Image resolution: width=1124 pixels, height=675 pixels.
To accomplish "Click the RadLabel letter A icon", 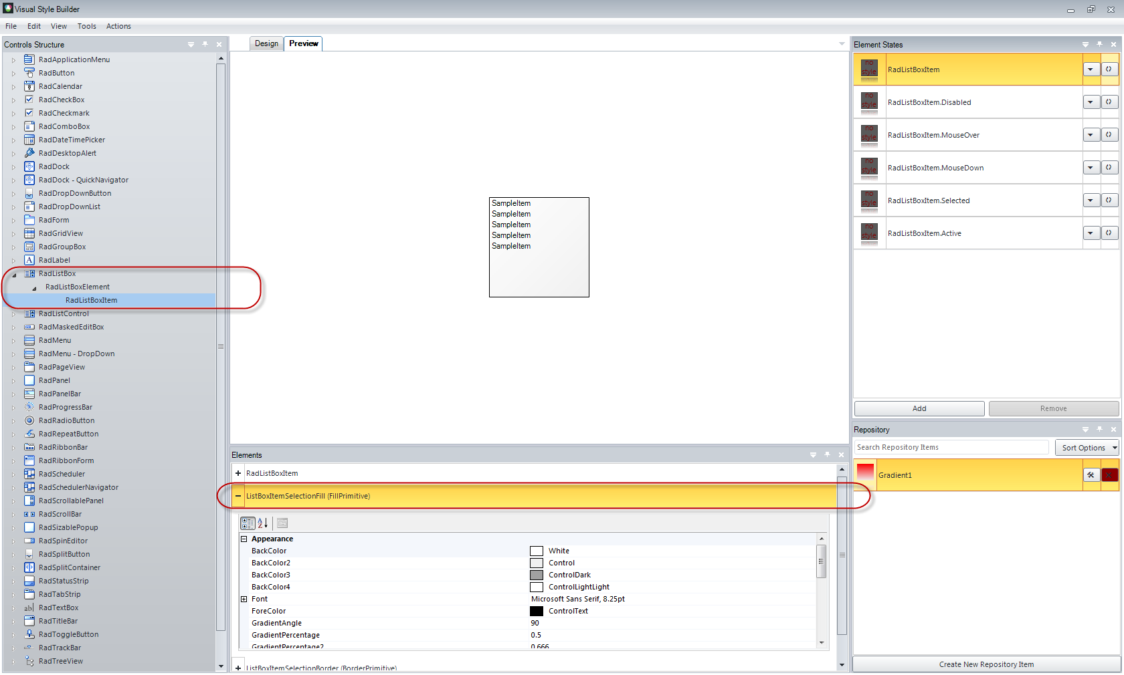I will tap(29, 260).
